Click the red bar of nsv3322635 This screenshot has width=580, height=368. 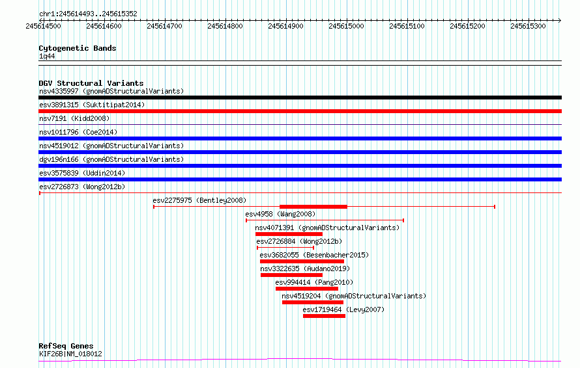291,275
